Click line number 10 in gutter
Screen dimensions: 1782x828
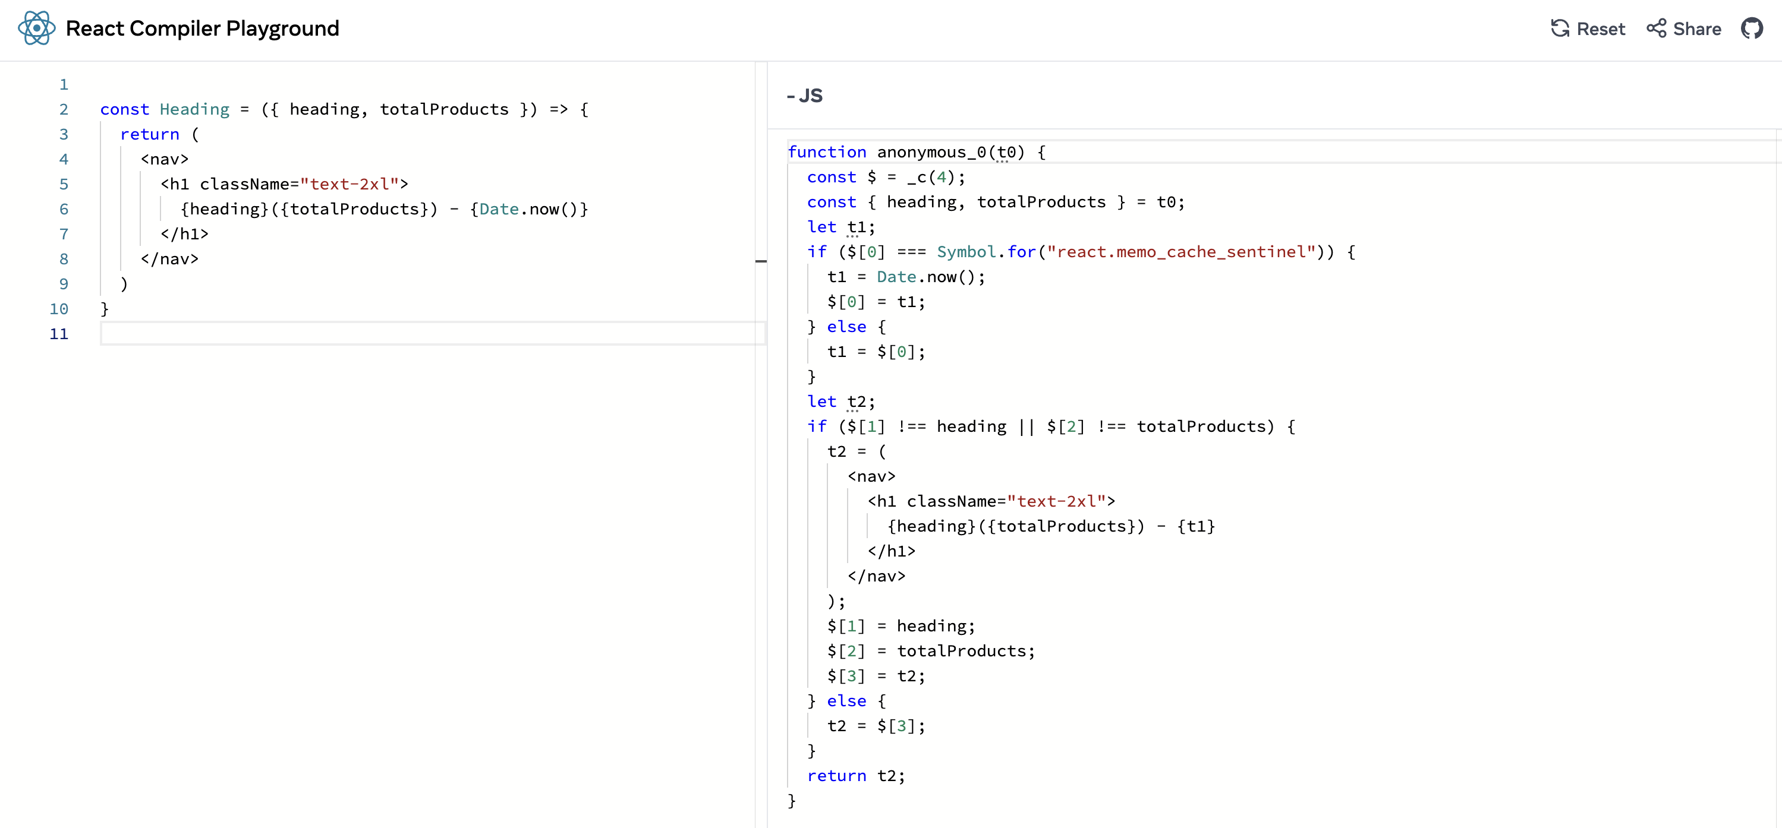(59, 309)
